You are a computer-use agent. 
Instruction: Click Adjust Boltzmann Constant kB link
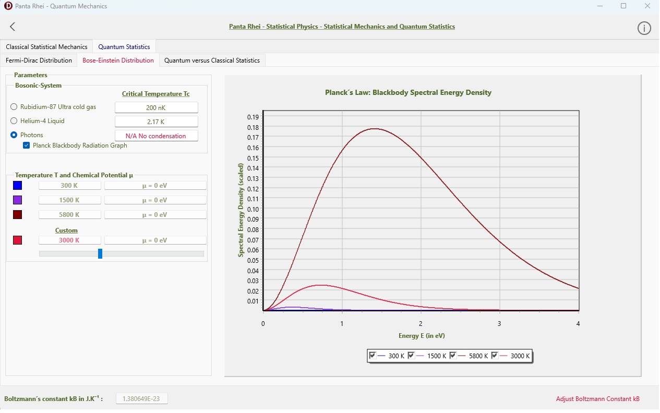coord(597,399)
